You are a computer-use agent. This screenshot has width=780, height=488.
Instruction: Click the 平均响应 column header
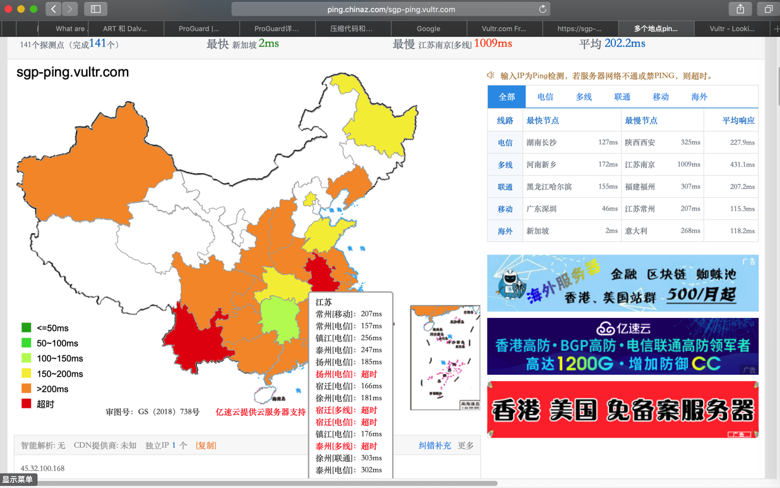coord(738,120)
